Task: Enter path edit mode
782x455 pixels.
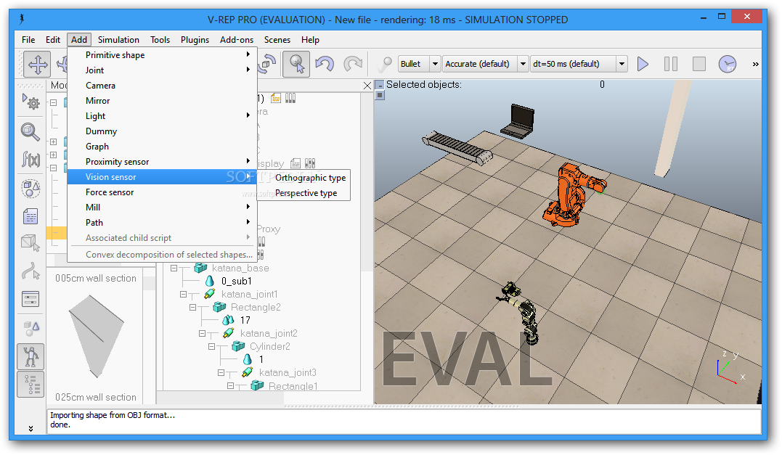Action: [x=30, y=271]
